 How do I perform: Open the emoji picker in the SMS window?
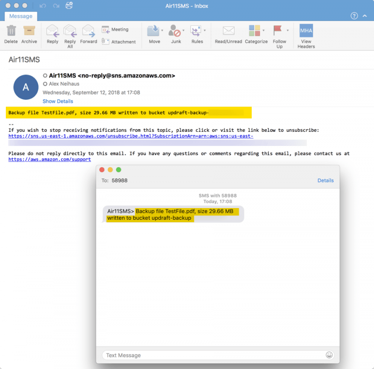tap(329, 355)
